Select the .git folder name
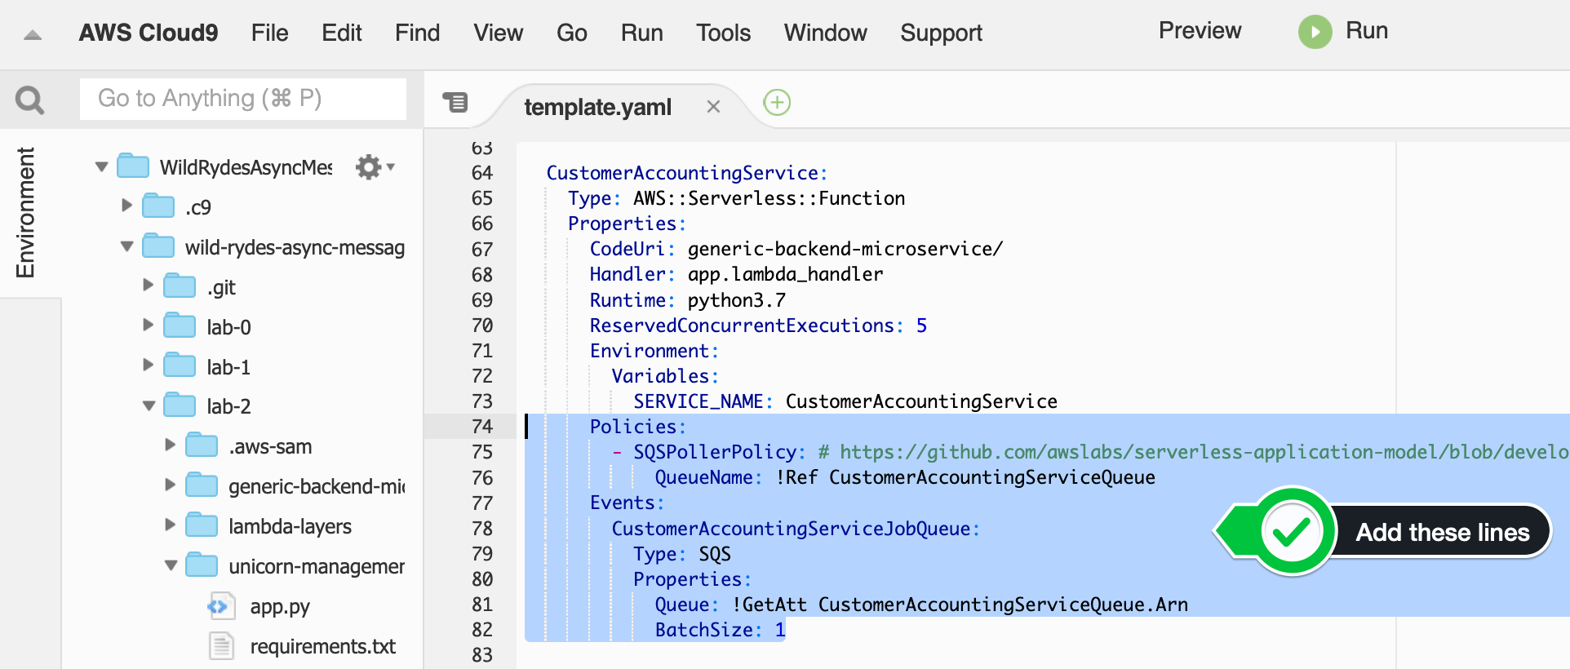Image resolution: width=1570 pixels, height=669 pixels. click(x=221, y=287)
